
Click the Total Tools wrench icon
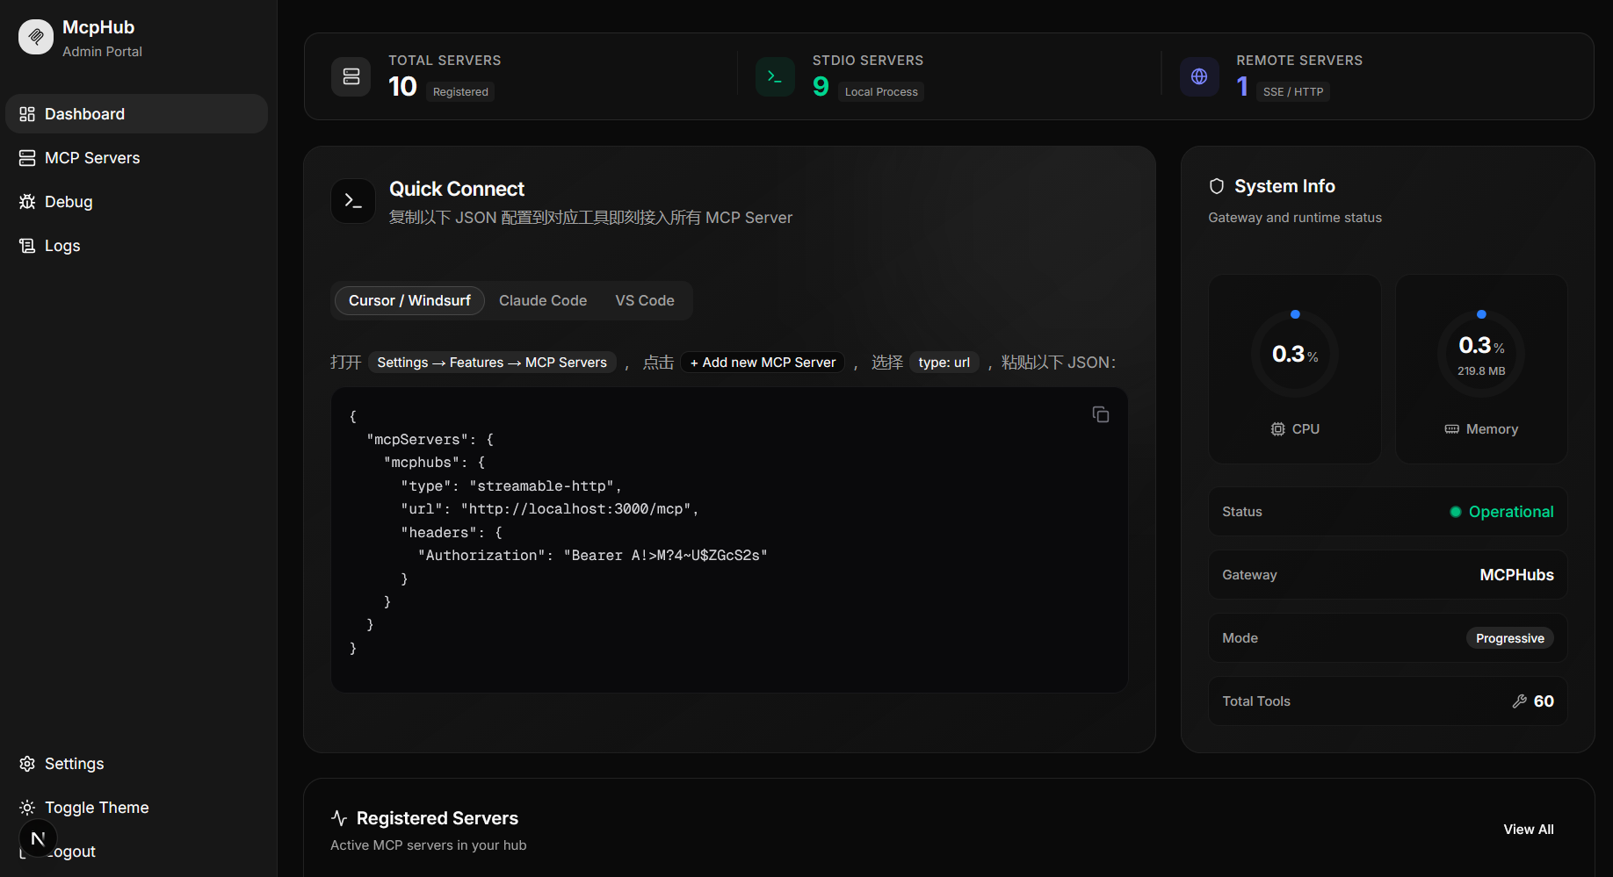tap(1521, 701)
